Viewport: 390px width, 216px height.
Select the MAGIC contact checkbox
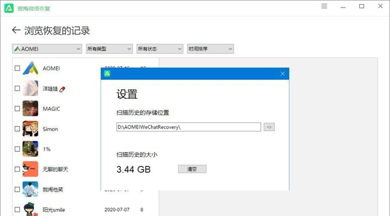coord(17,109)
